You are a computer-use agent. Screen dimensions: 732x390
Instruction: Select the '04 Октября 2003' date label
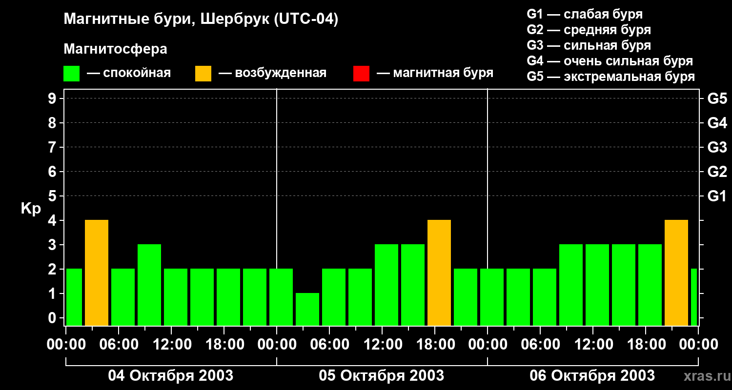pos(171,375)
